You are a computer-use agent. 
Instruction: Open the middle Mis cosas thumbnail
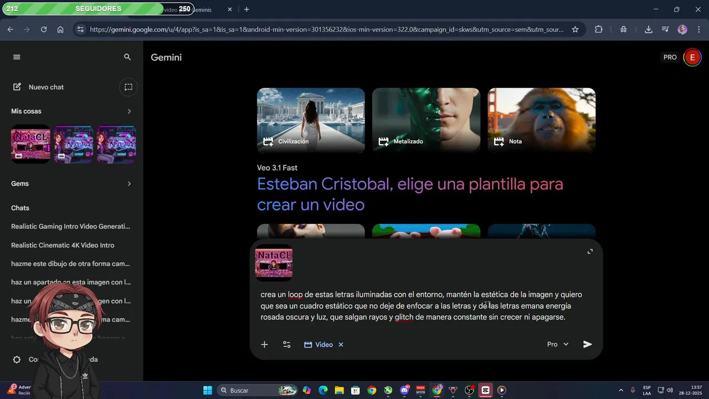(x=74, y=144)
